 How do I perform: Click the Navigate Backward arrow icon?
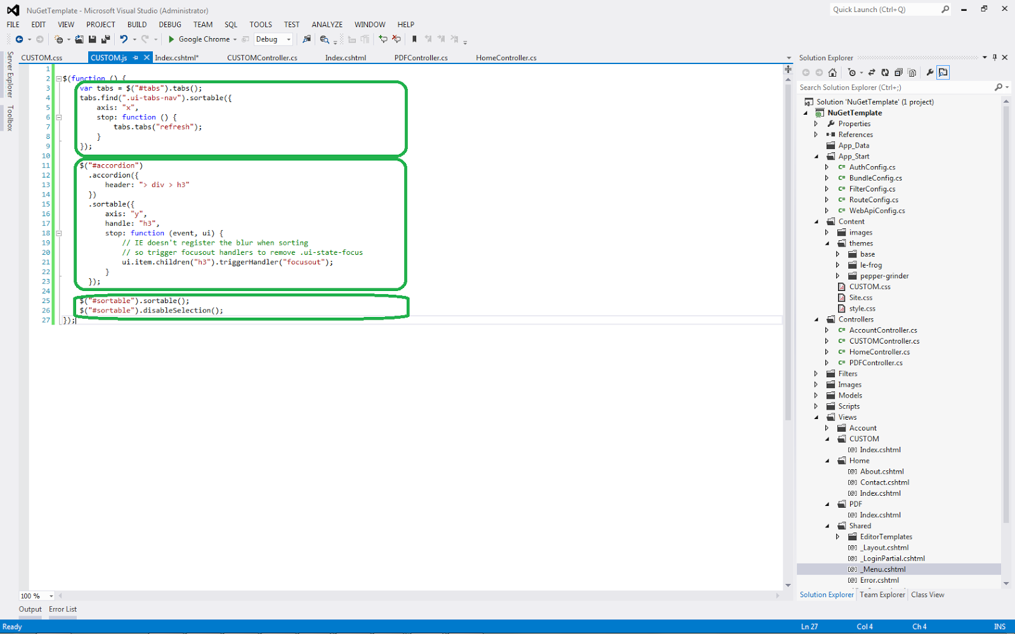(x=20, y=39)
